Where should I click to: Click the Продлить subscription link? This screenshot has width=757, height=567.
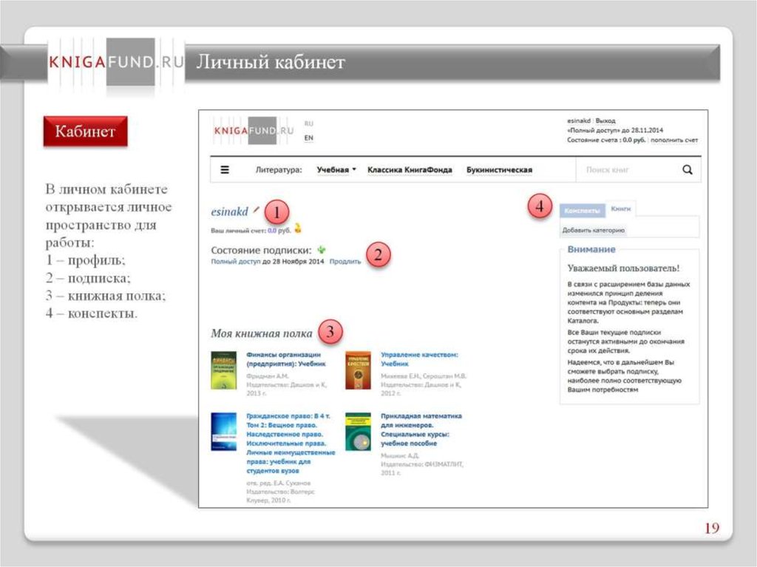(345, 262)
